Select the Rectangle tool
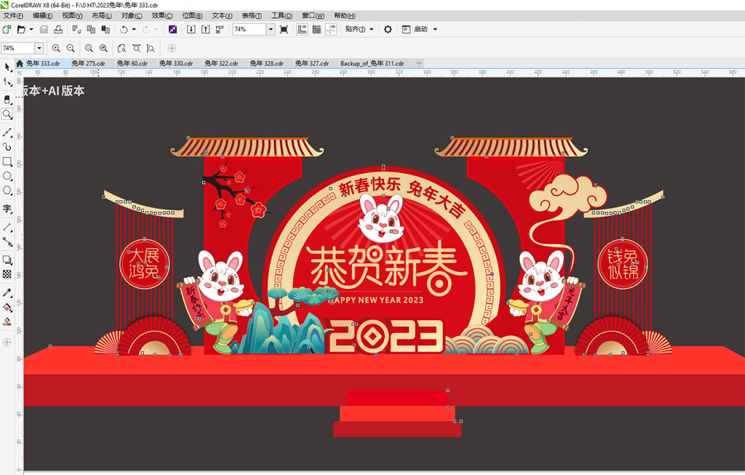745x475 pixels. click(x=7, y=161)
